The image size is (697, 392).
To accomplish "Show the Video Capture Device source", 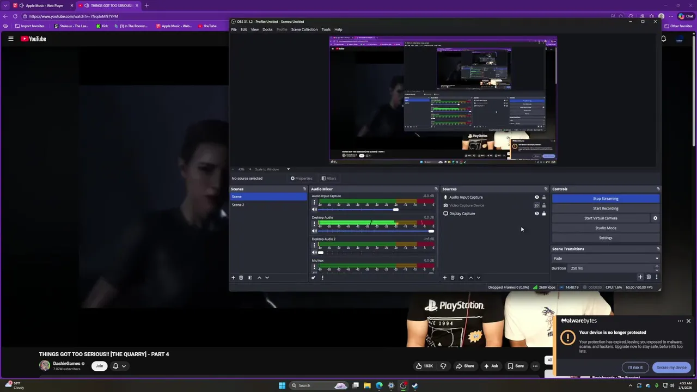I will (x=536, y=205).
